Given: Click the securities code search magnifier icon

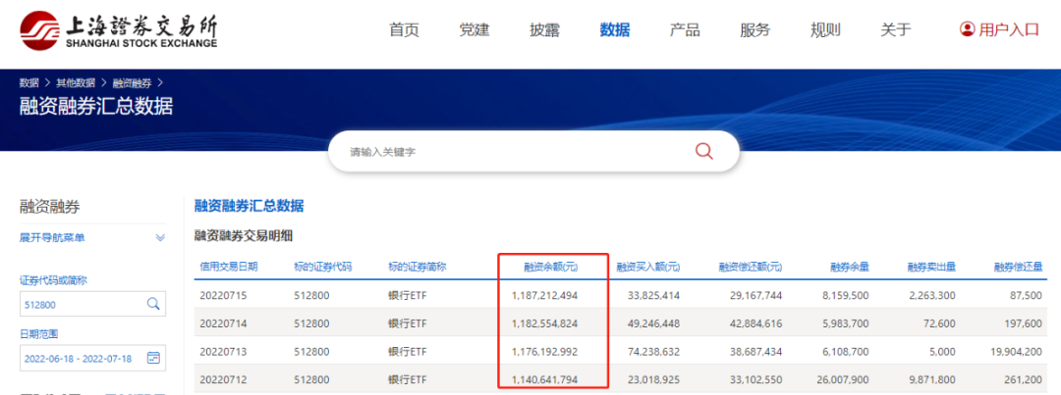Looking at the screenshot, I should coord(153,304).
